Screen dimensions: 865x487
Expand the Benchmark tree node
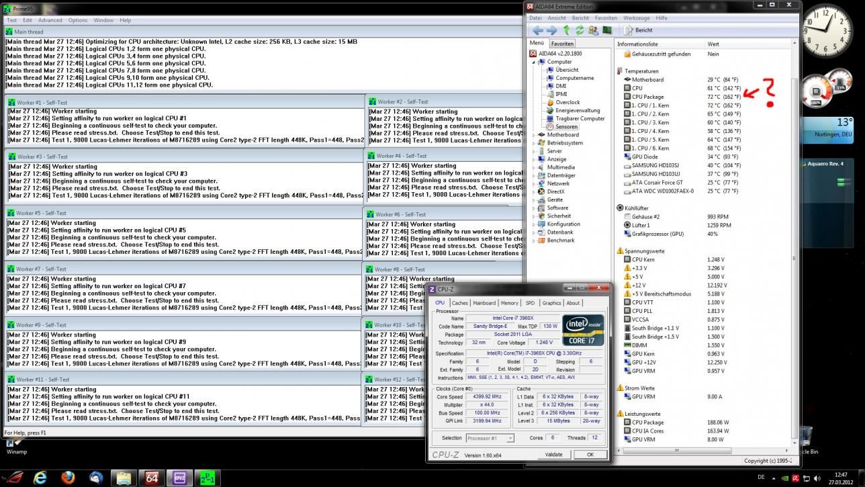pos(535,240)
